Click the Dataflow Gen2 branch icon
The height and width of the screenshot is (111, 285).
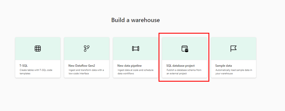pos(87,49)
